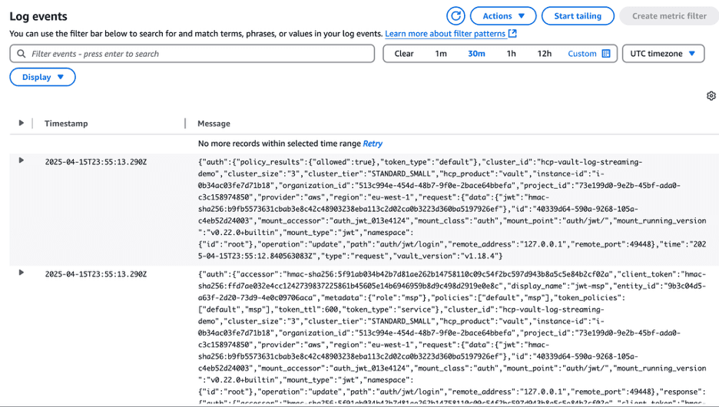
Task: Click the Start tailing button
Action: coord(578,16)
